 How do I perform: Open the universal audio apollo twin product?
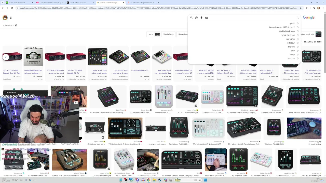(33, 64)
